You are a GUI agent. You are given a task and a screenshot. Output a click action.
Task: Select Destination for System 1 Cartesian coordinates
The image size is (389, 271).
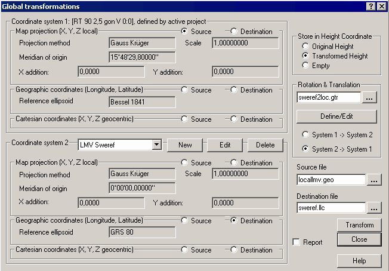click(x=234, y=119)
